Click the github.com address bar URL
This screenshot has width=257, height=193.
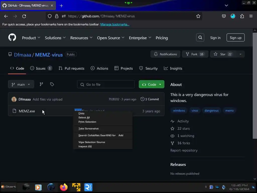(x=101, y=16)
